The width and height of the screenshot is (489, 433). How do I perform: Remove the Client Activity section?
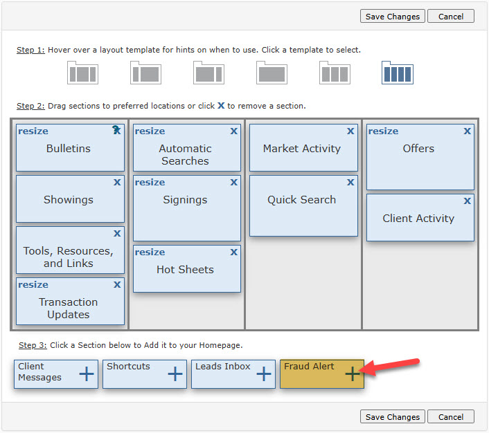point(467,201)
